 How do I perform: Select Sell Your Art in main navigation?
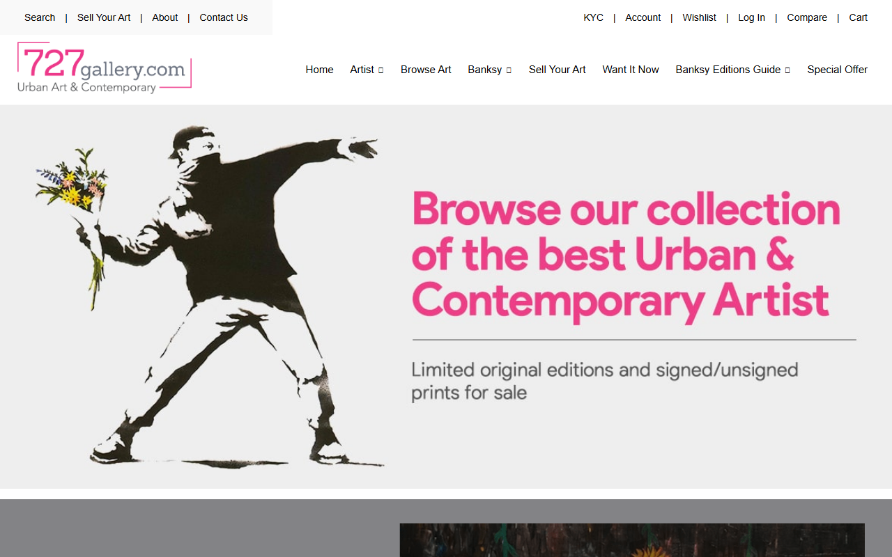point(557,70)
